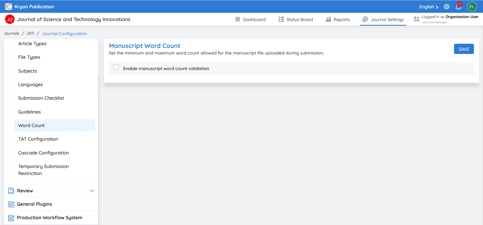Follow the JSTI breadcrumb link

click(30, 33)
